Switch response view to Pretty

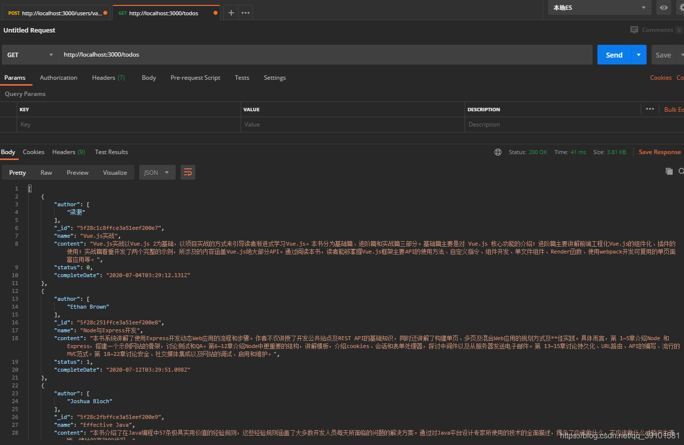tap(18, 172)
